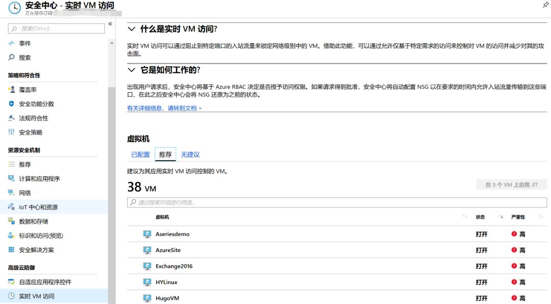Image resolution: width=551 pixels, height=304 pixels.
Task: Switch to the 无建议 tab
Action: pyautogui.click(x=190, y=155)
